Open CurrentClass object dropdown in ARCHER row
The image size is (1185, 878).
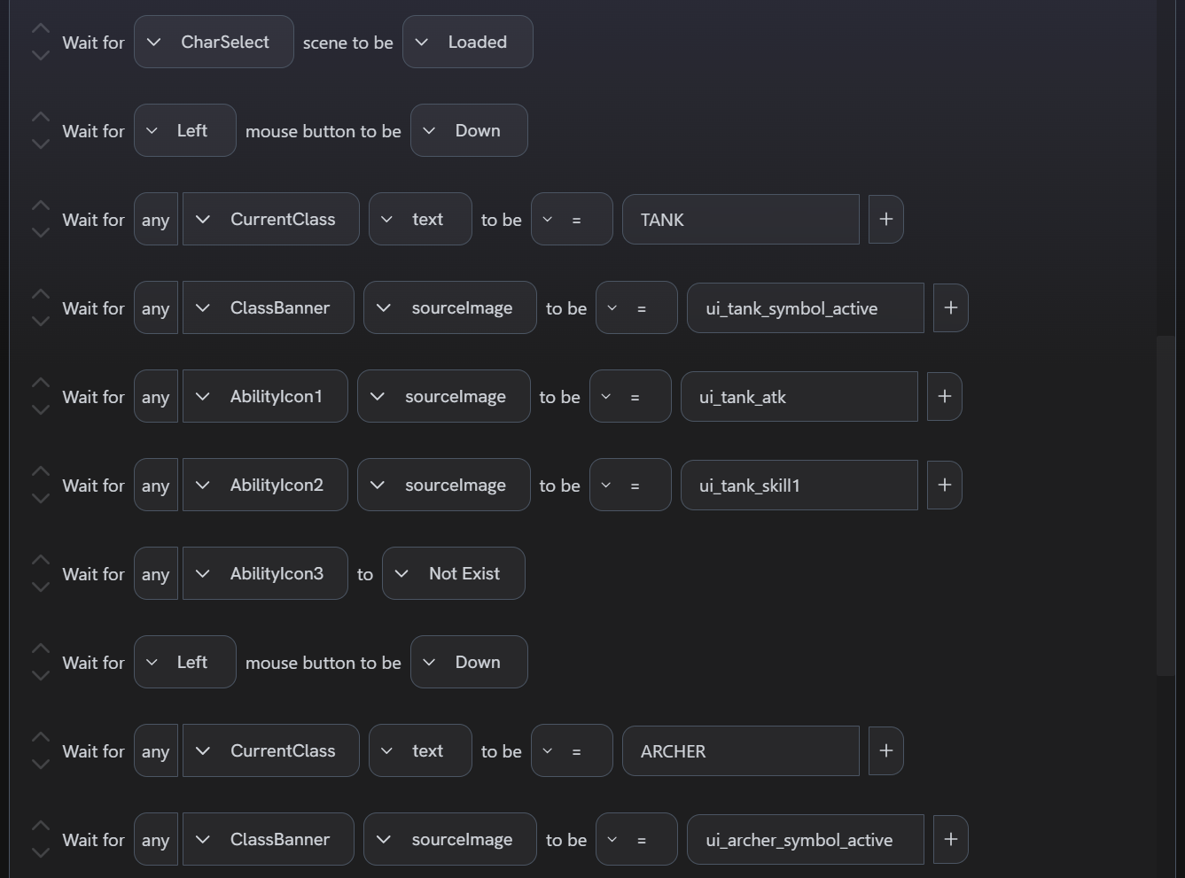click(x=271, y=750)
